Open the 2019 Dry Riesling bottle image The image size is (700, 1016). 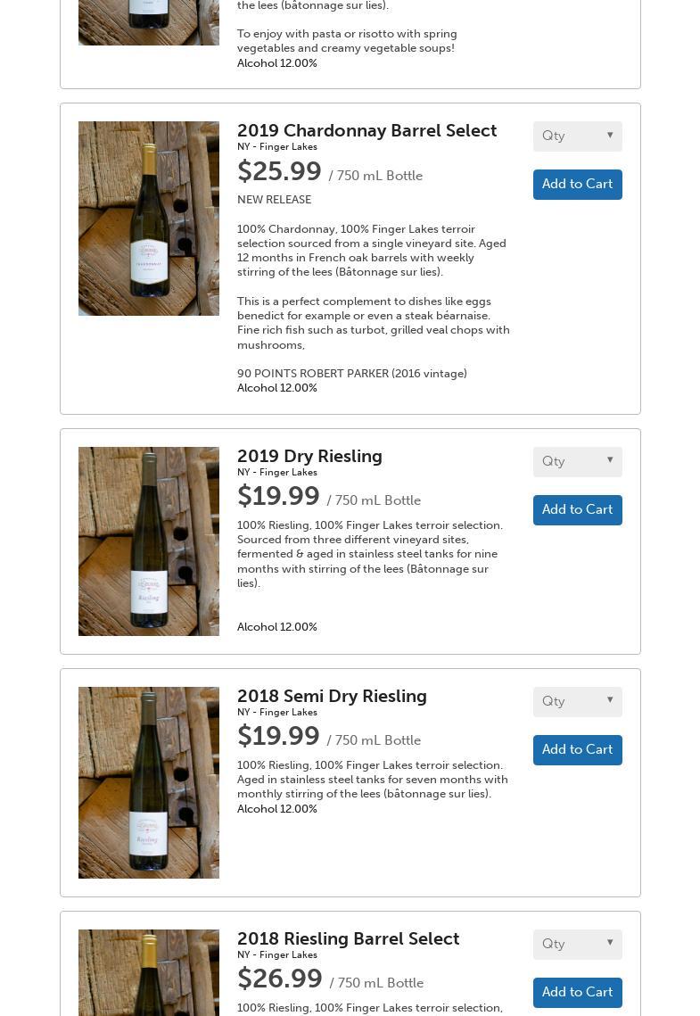tap(149, 541)
